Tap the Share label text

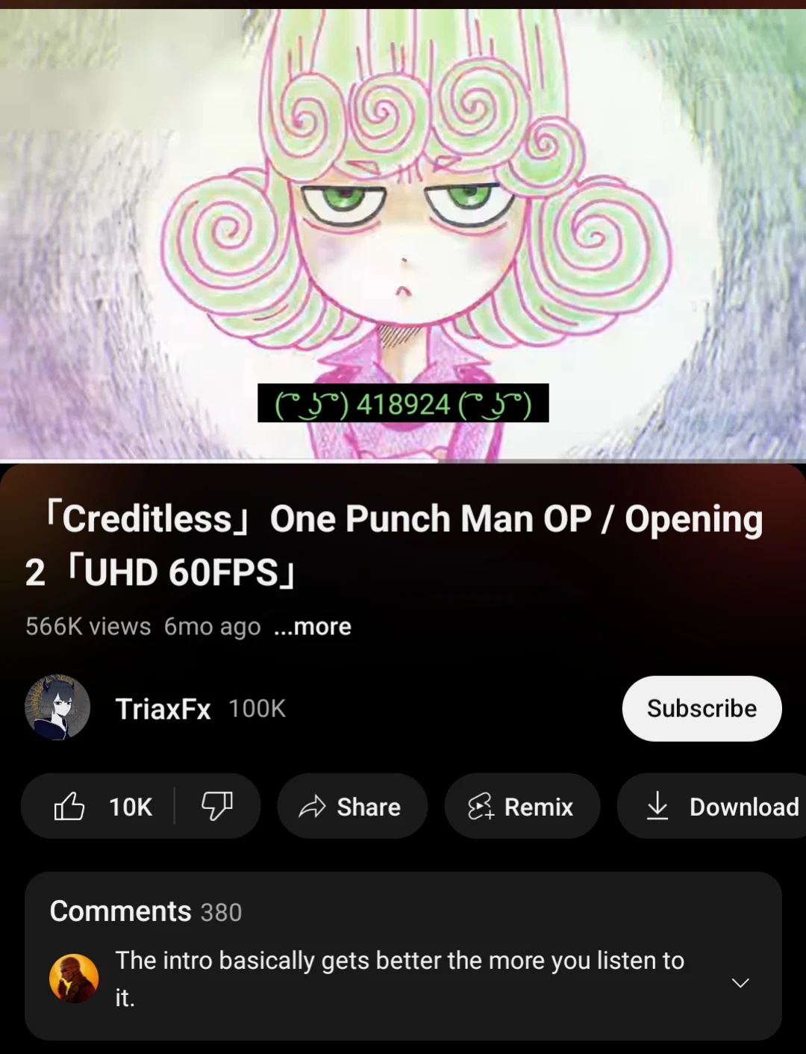[x=369, y=807]
